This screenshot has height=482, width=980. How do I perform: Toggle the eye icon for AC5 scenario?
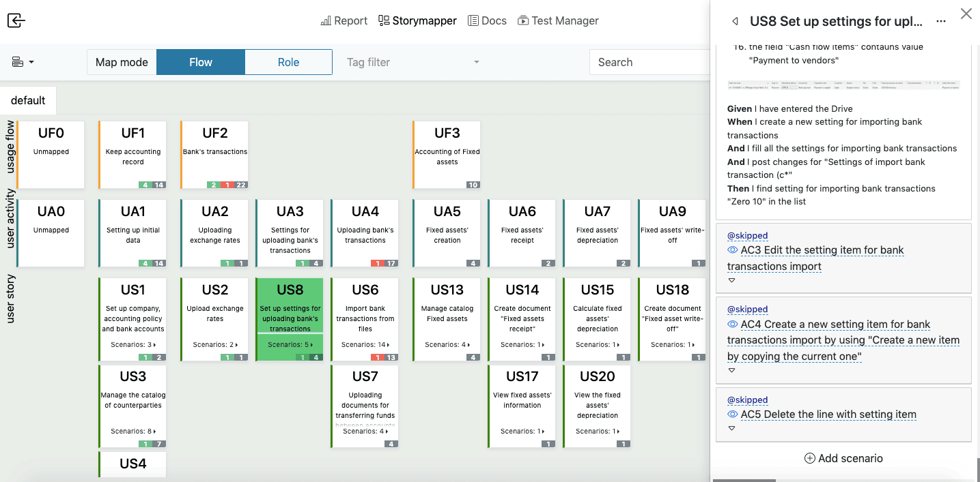pyautogui.click(x=733, y=415)
